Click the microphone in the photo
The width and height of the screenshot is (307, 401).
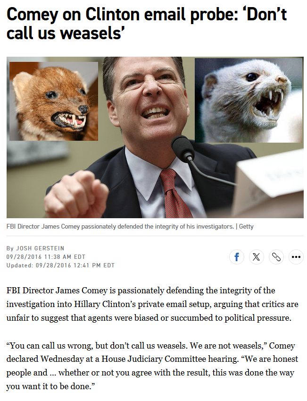[183, 148]
